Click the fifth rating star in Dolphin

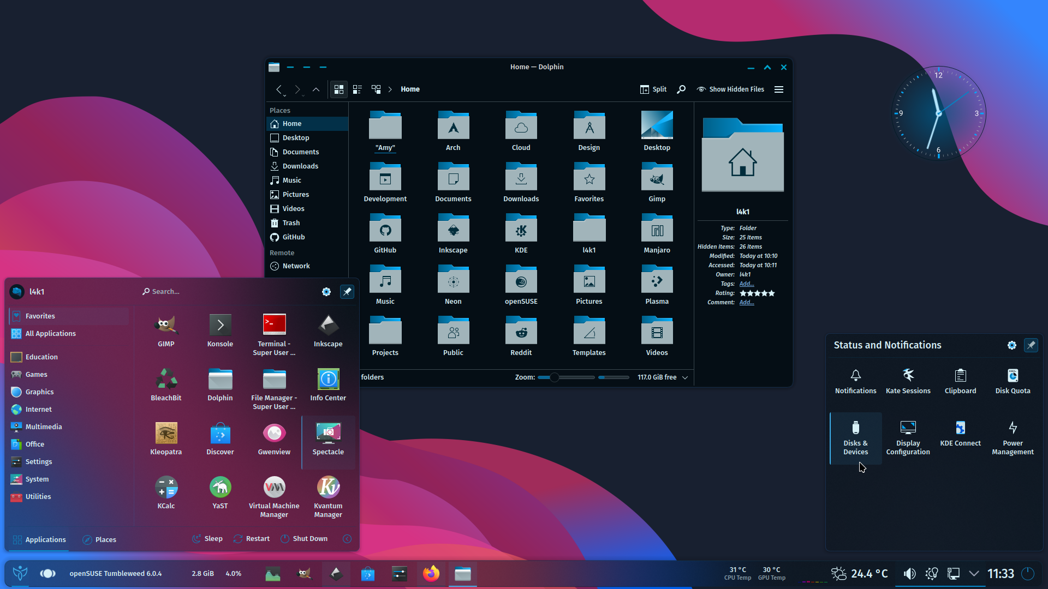tap(771, 293)
